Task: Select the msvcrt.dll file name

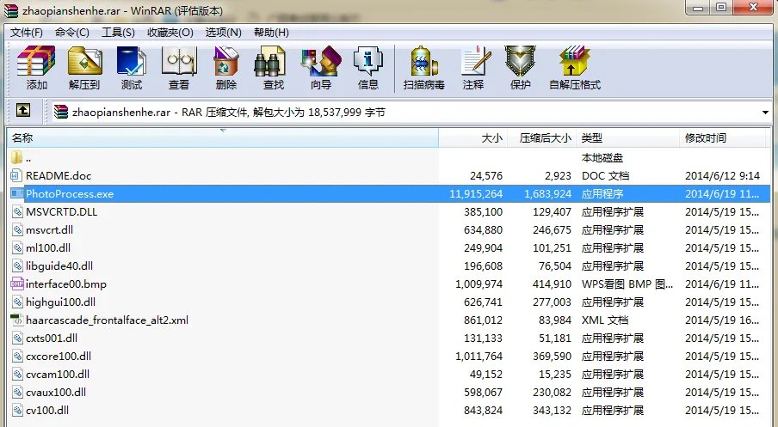Action: pyautogui.click(x=49, y=230)
